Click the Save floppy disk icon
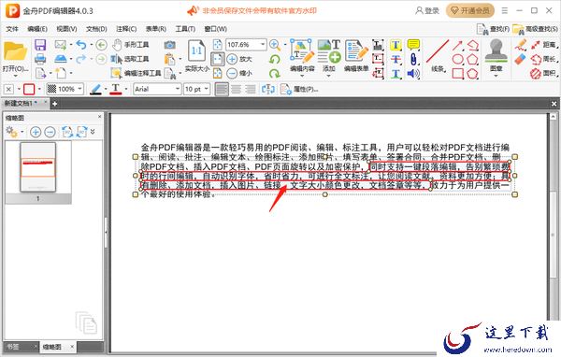Viewport: 561px width, 357px height. coord(40,45)
